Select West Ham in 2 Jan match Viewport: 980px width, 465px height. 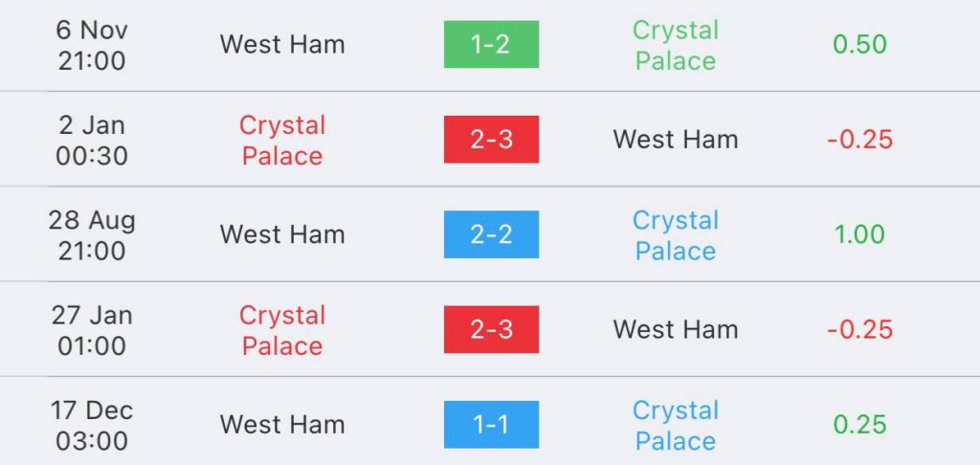coord(676,140)
